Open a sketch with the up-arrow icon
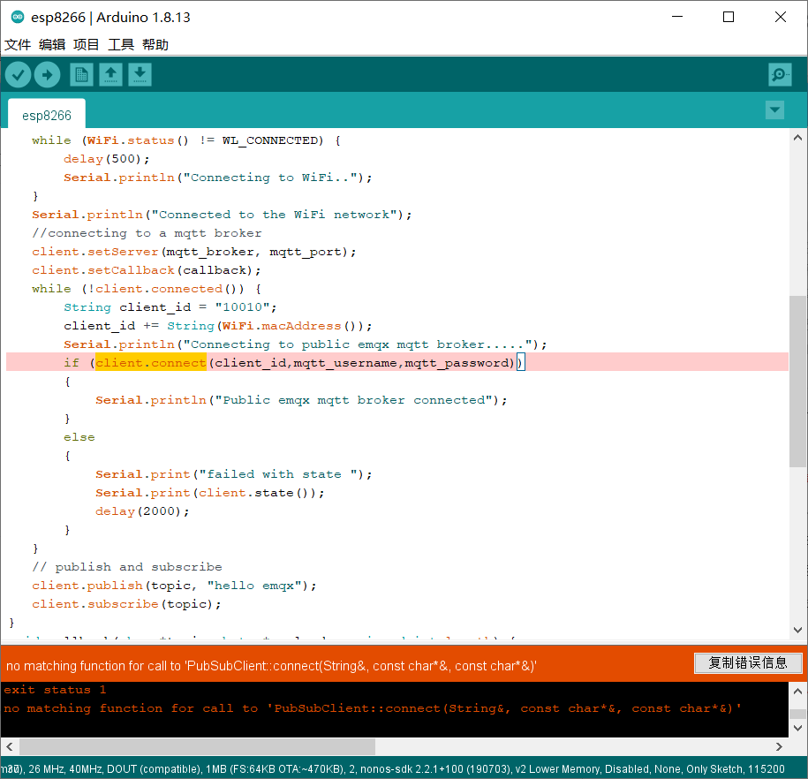 [x=110, y=75]
